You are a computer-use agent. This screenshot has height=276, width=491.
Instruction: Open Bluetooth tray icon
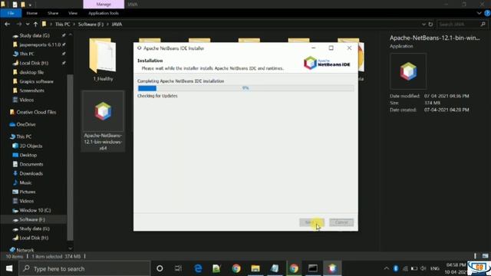coord(396,268)
